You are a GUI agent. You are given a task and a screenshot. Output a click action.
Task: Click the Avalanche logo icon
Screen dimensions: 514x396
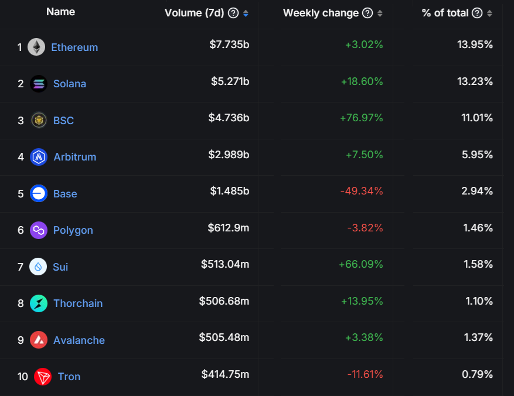pyautogui.click(x=39, y=340)
